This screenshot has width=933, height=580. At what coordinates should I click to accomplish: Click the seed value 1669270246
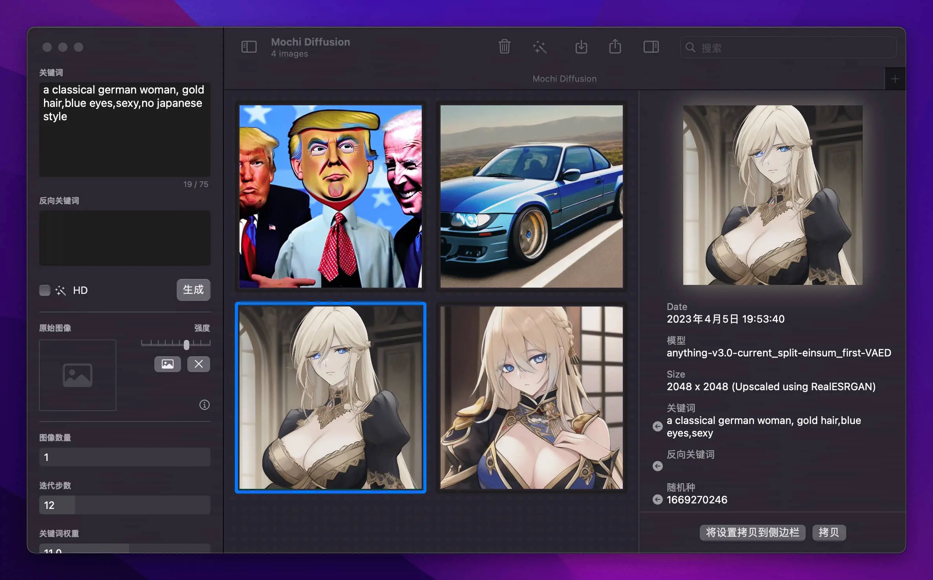[697, 500]
